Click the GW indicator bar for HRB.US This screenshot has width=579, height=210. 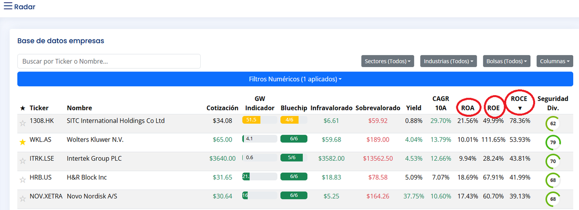(x=260, y=176)
